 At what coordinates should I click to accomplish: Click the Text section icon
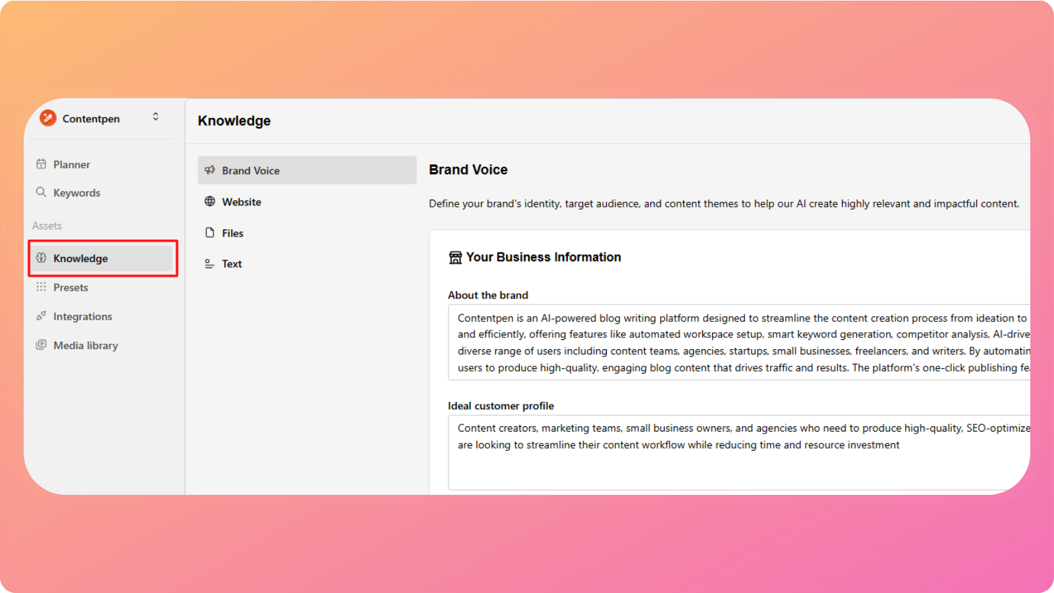209,264
